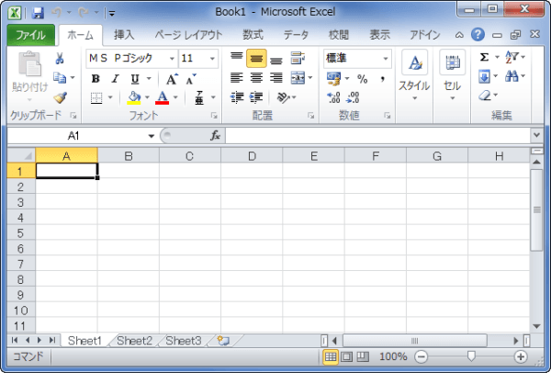Open the underline style dropdown arrow
551x373 pixels.
pos(149,79)
